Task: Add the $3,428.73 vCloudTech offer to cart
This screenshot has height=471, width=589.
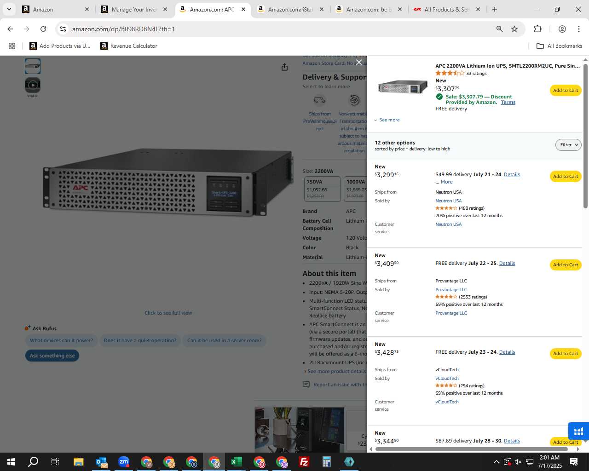Action: click(566, 354)
